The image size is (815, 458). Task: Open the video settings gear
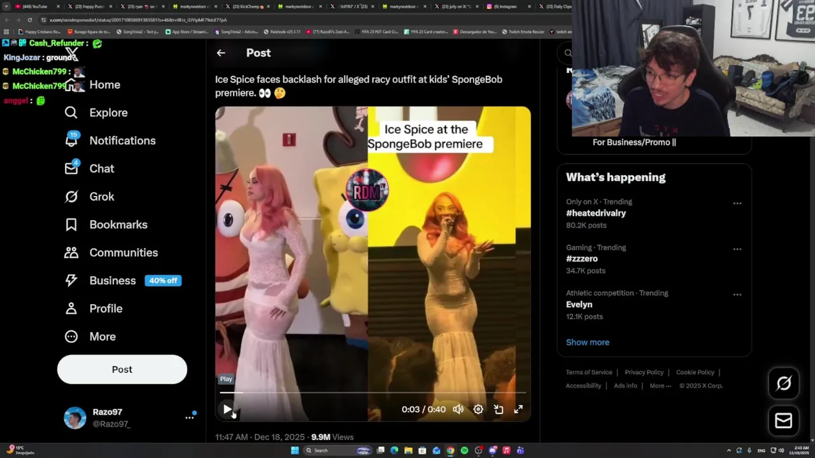[x=478, y=410]
